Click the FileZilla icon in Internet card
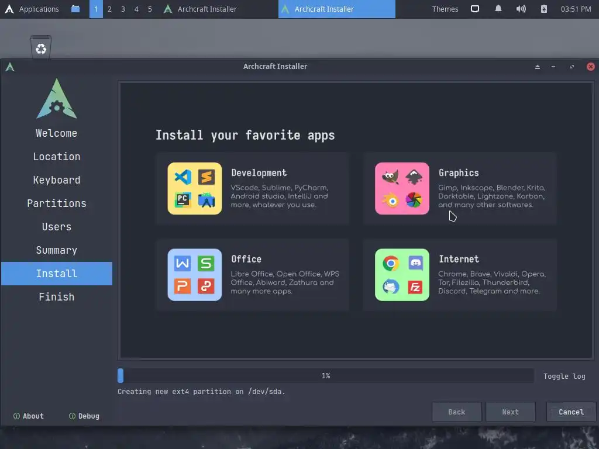Screen dimensions: 599x449 415,286
